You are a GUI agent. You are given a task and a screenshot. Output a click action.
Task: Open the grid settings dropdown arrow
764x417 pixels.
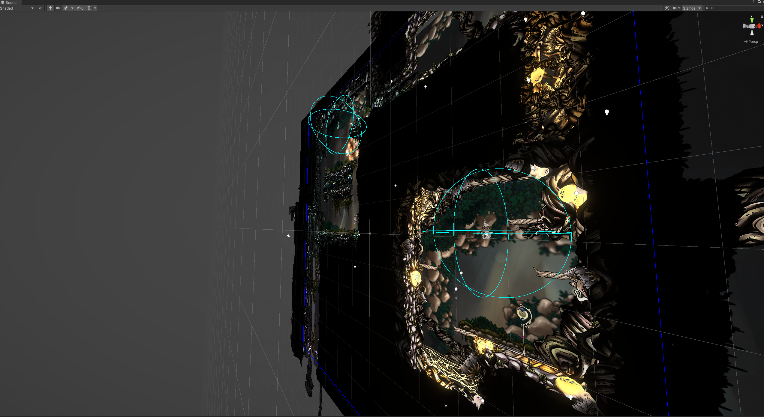point(95,8)
